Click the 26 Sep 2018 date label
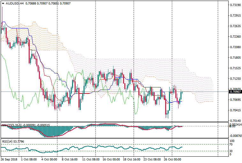 click(x=9, y=159)
